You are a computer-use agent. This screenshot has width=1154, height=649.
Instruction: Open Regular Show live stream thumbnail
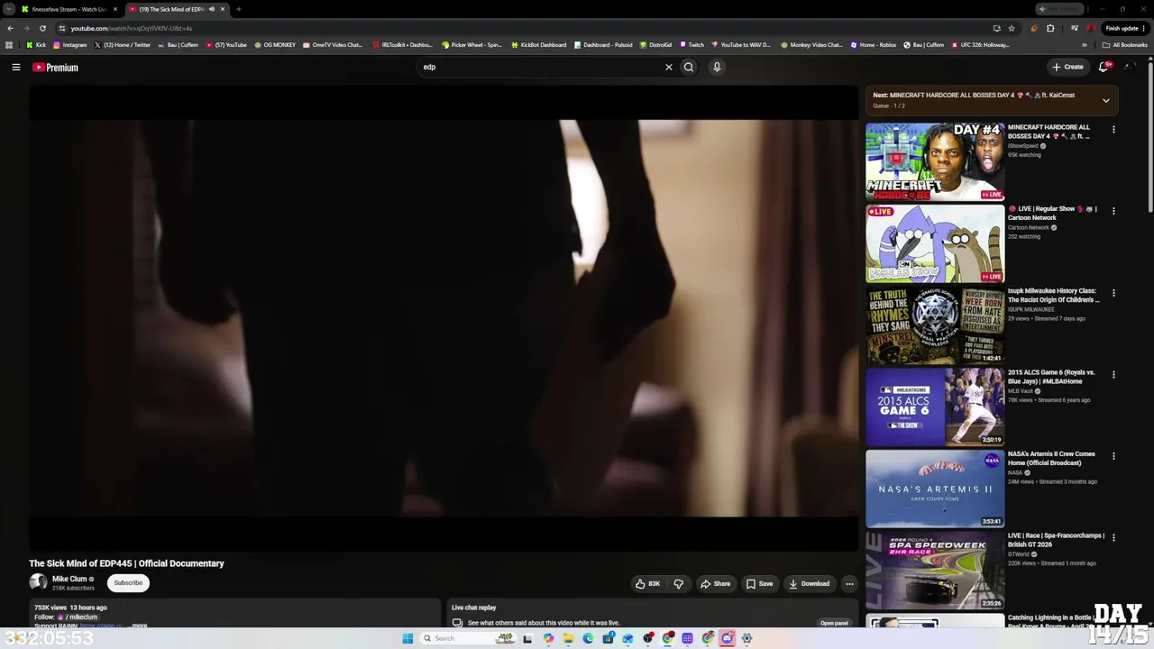coord(935,243)
